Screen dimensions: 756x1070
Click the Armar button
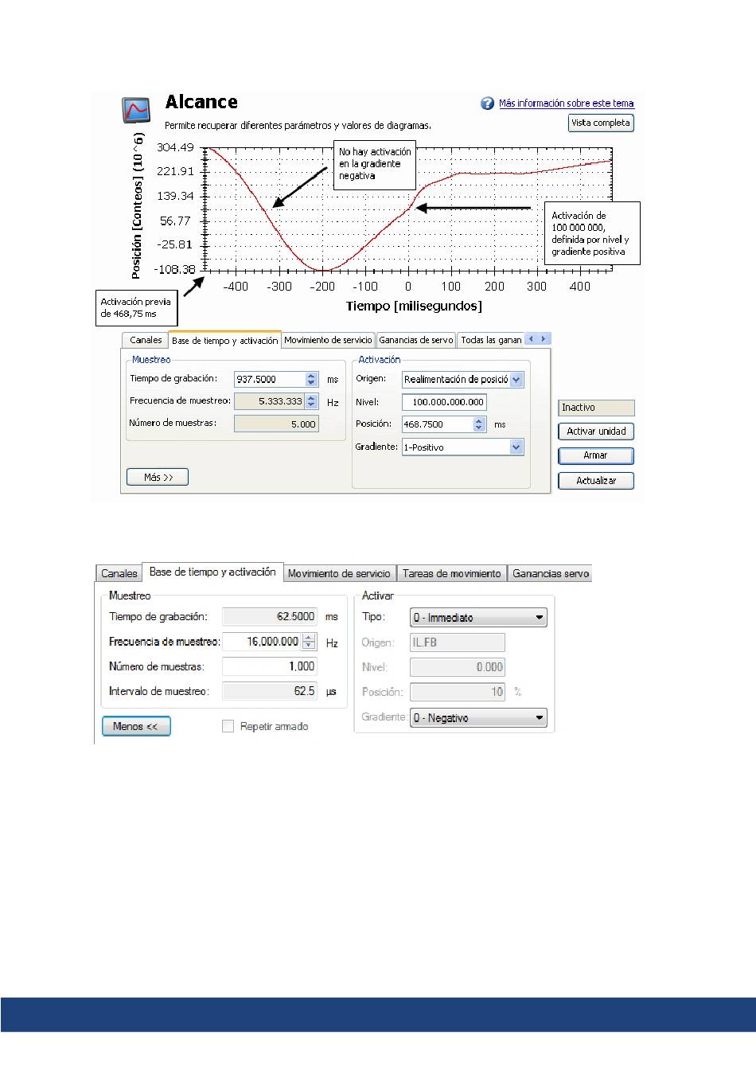pyautogui.click(x=596, y=455)
